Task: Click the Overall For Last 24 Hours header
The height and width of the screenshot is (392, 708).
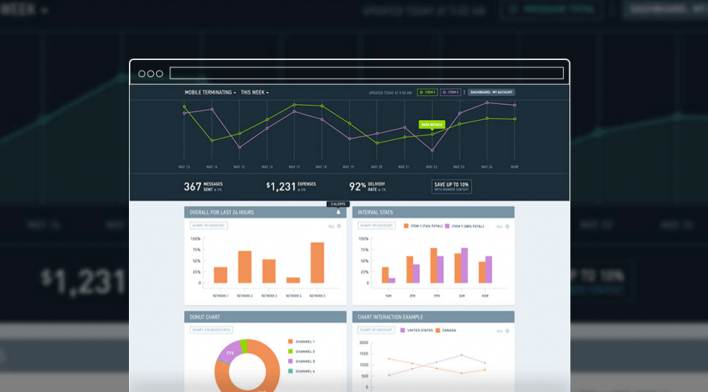Action: [x=265, y=212]
